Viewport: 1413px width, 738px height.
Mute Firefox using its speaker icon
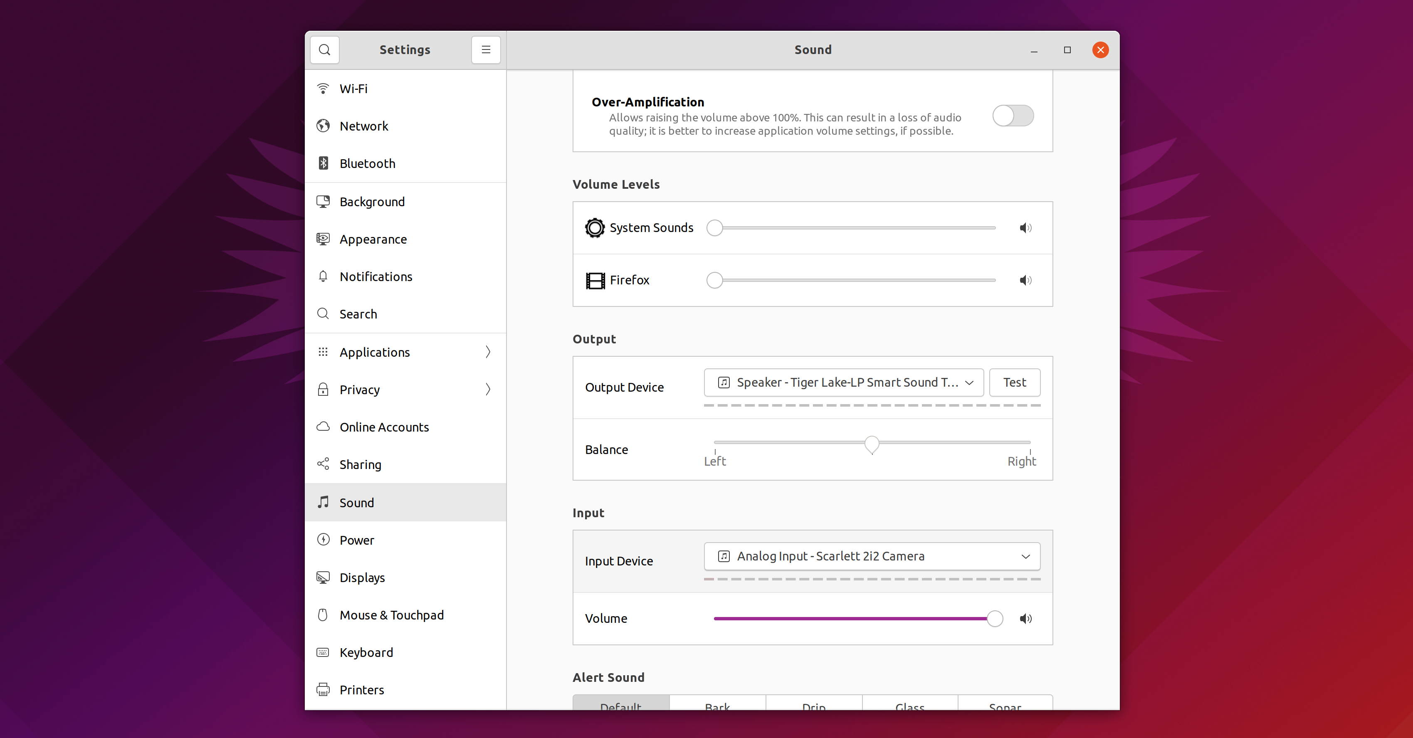[x=1025, y=280]
